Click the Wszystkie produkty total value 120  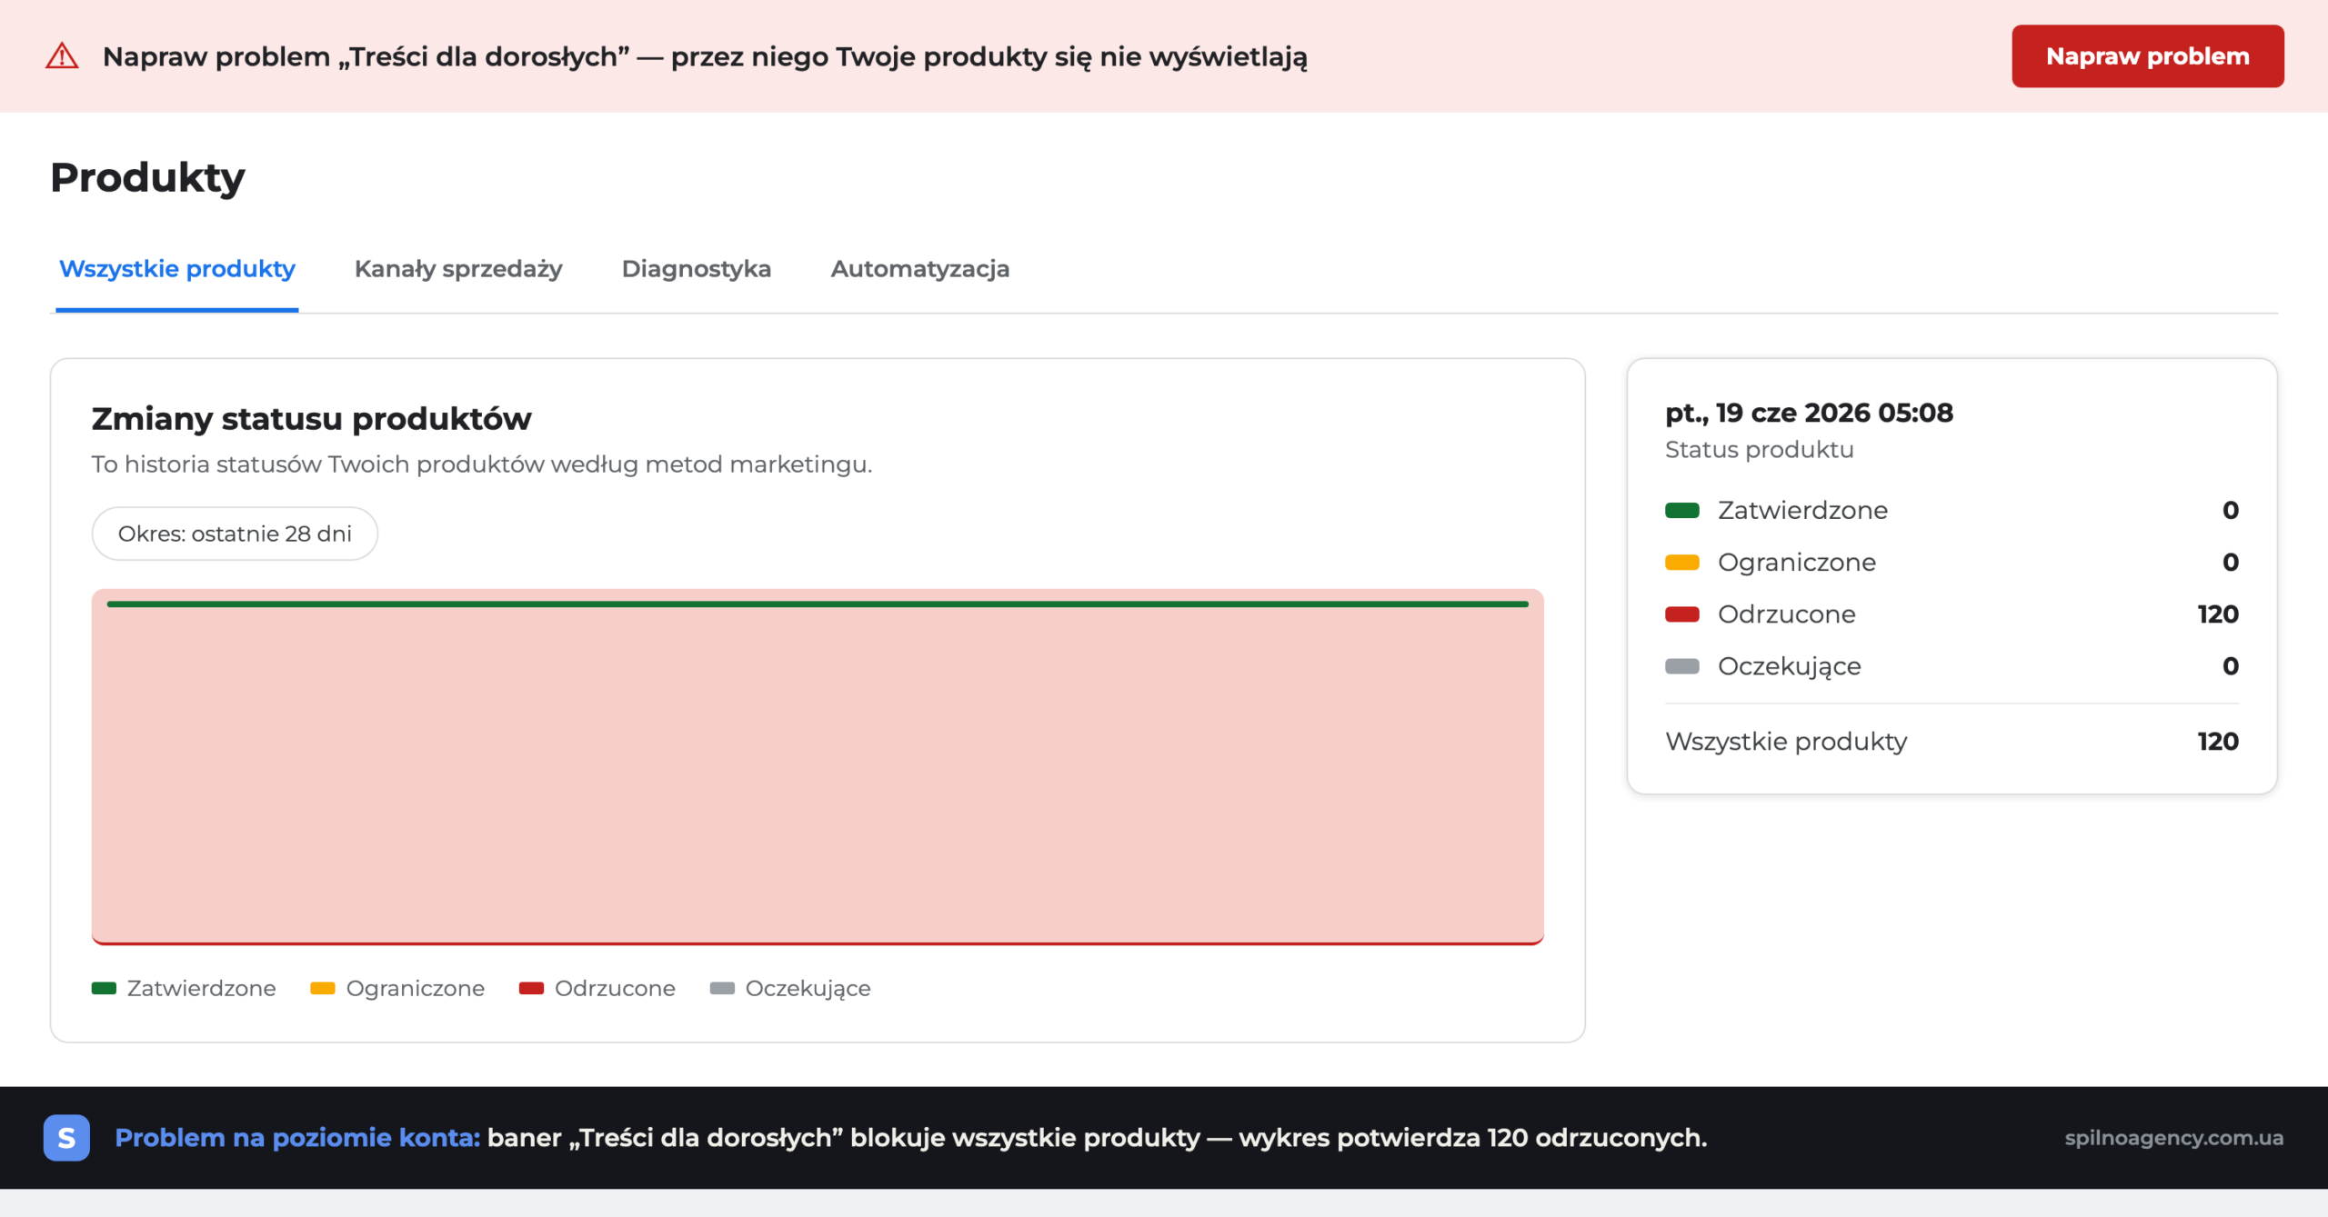pyautogui.click(x=2218, y=741)
